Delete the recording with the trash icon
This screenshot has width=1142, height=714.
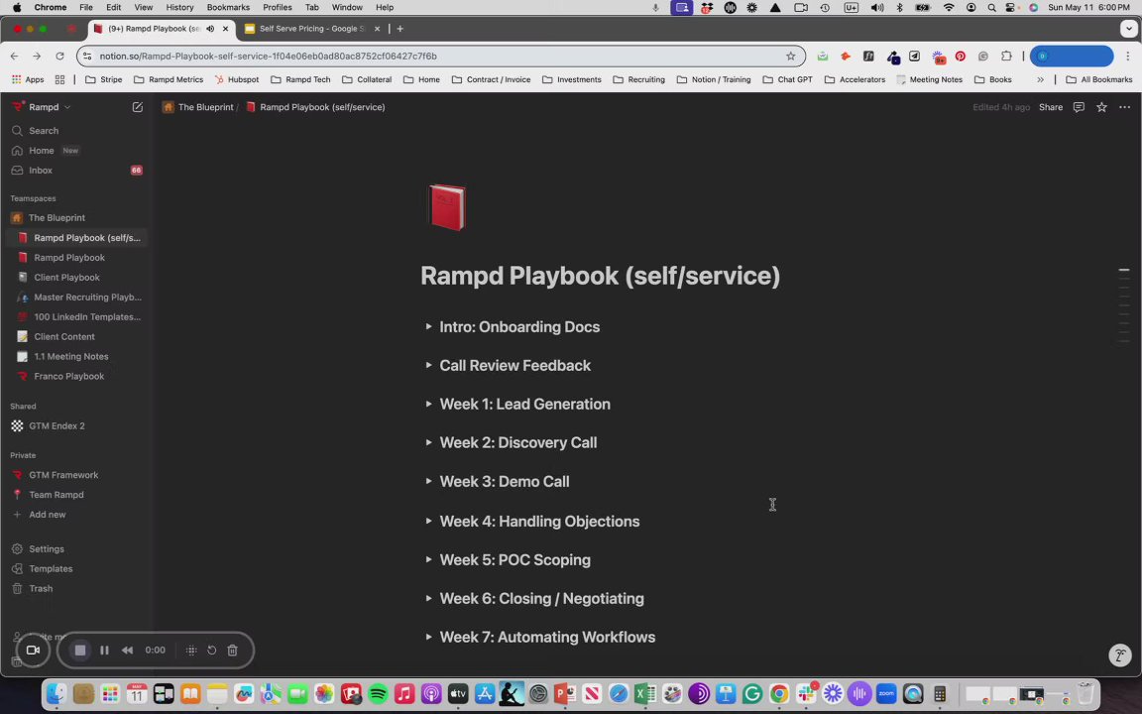232,650
